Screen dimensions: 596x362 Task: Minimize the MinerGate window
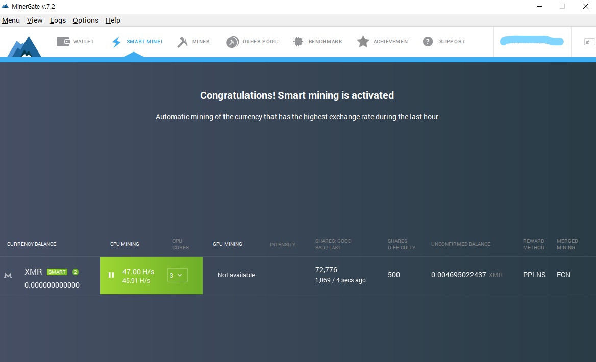[x=539, y=7]
